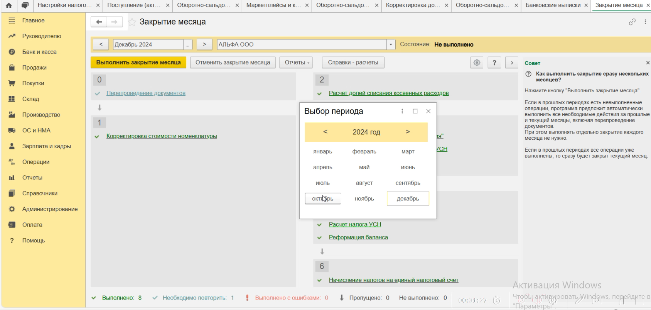This screenshot has height=310, width=651.
Task: Click the question mark help button
Action: (x=494, y=63)
